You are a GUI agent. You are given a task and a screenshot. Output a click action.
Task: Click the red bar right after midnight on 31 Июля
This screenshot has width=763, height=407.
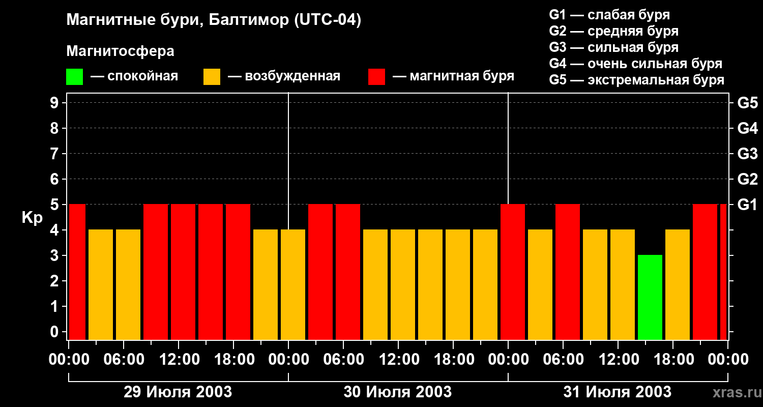coord(513,272)
